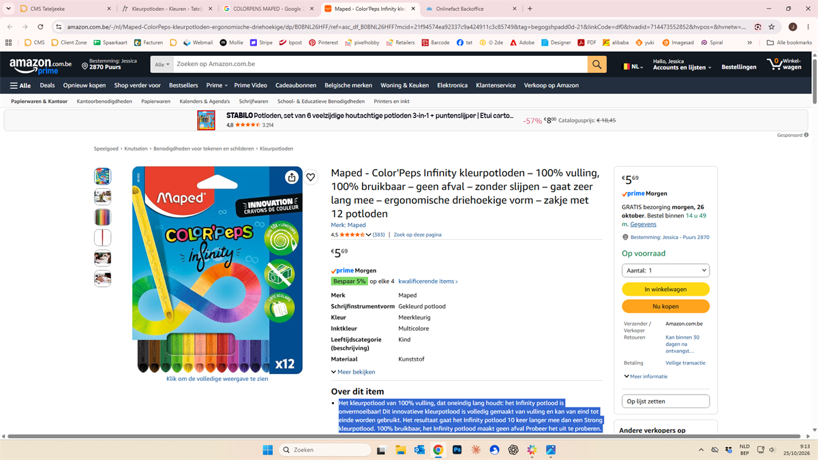Open the Facturen bookmark
This screenshot has height=460, width=818.
pos(149,42)
